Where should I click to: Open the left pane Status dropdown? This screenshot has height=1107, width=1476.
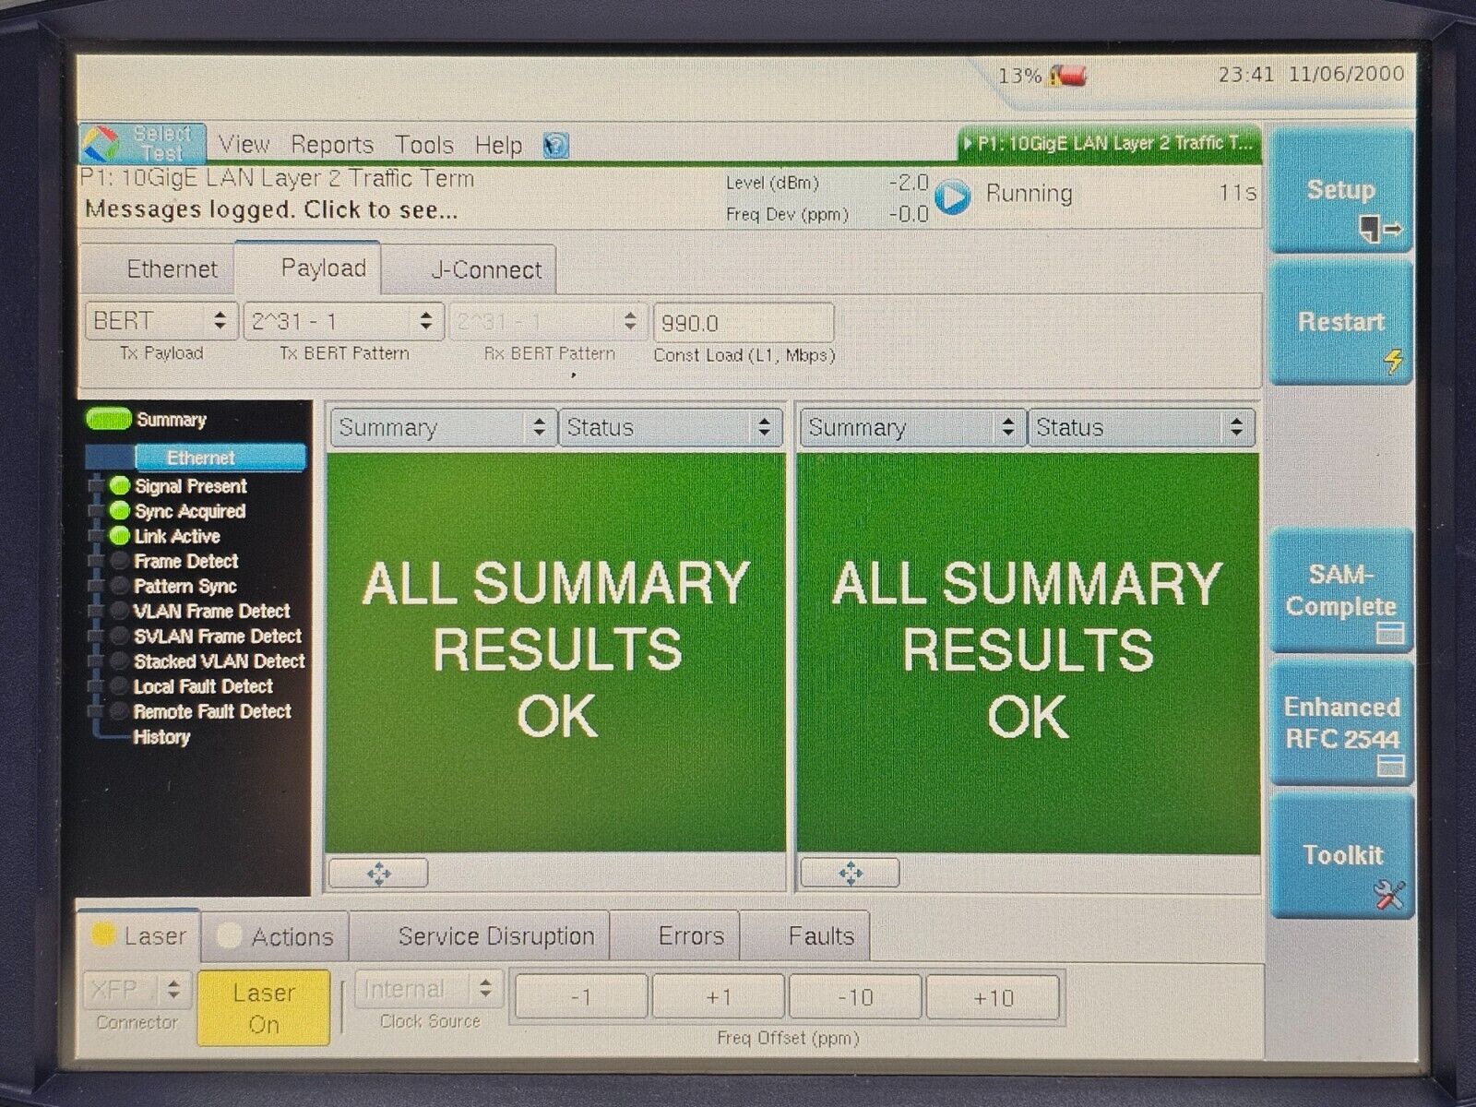[x=670, y=427]
